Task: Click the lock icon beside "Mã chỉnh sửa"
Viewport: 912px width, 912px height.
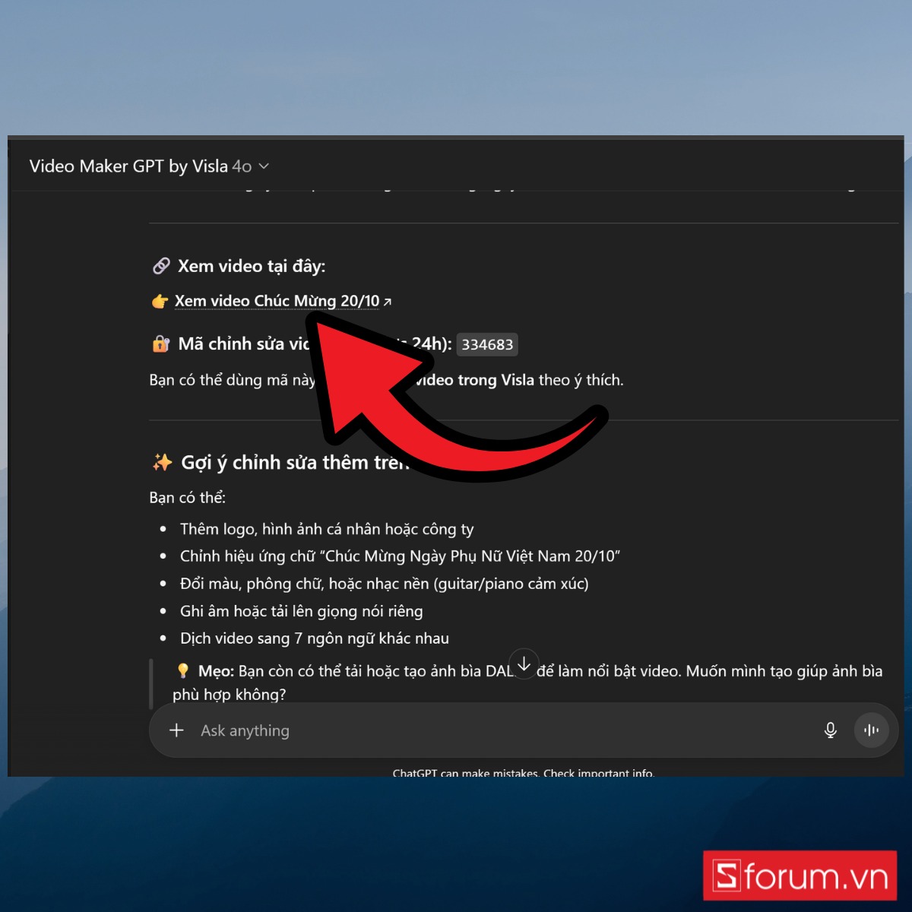Action: coord(160,344)
